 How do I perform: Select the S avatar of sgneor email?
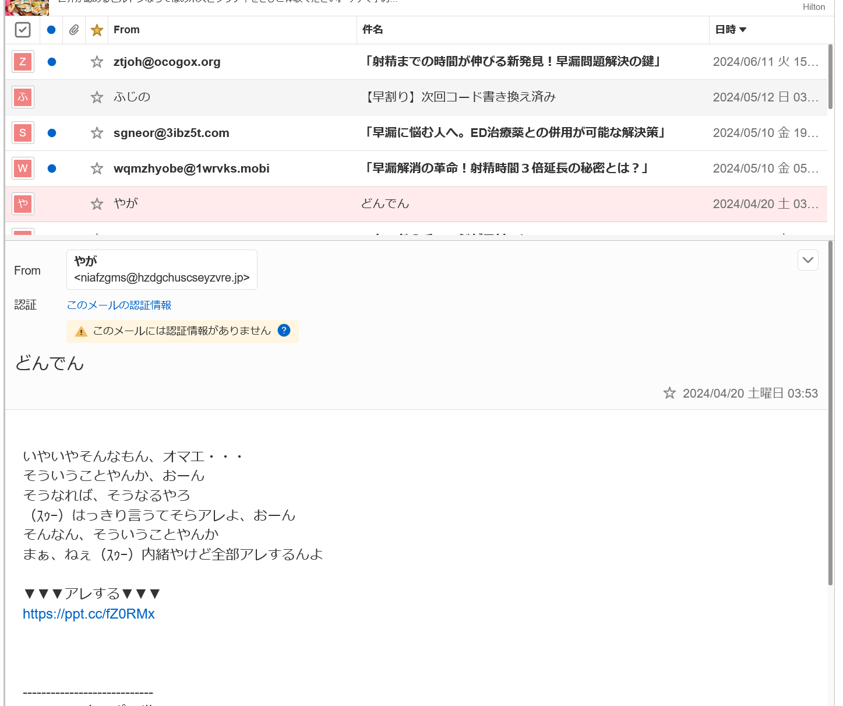(x=23, y=133)
